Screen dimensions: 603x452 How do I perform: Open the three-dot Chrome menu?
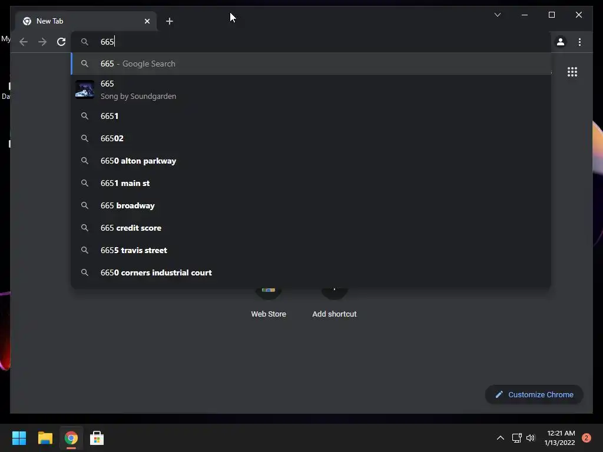click(579, 42)
